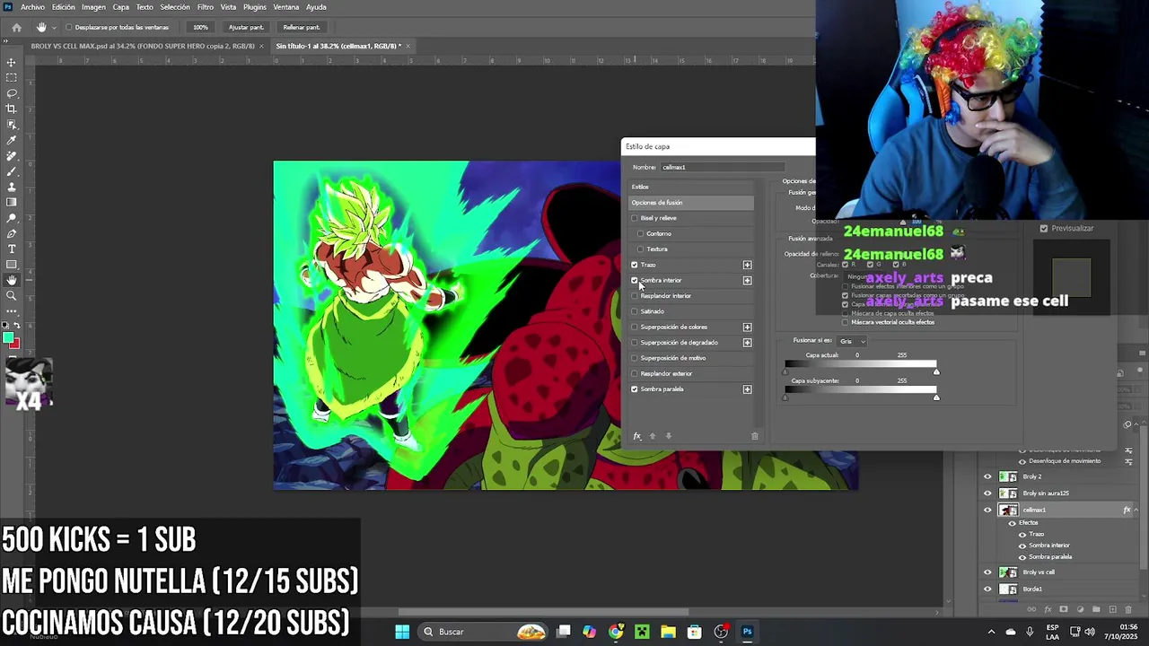The image size is (1149, 646).
Task: Select the Move tool
Action: pyautogui.click(x=12, y=62)
